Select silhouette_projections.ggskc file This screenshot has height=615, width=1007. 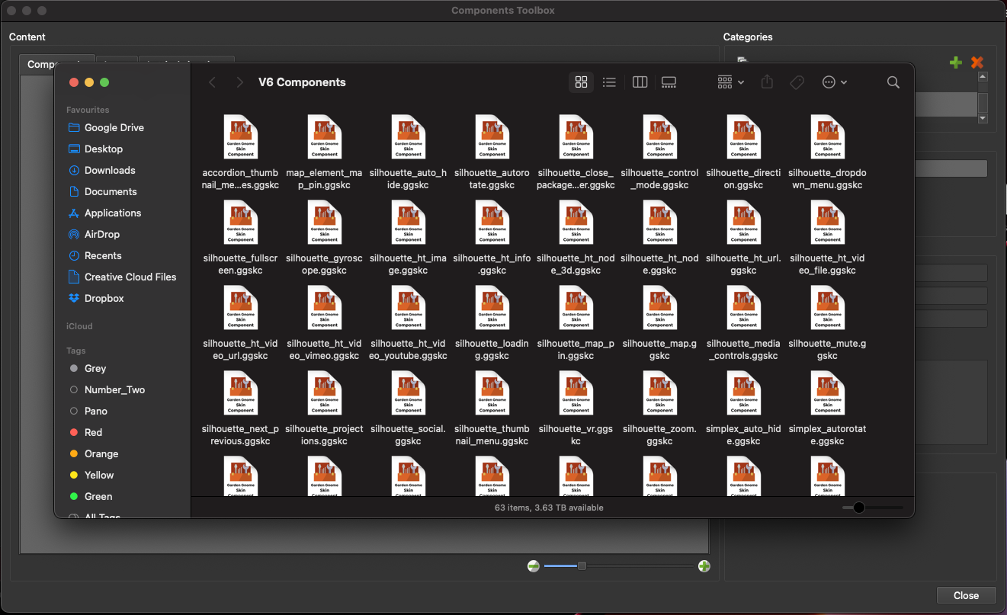pos(324,408)
